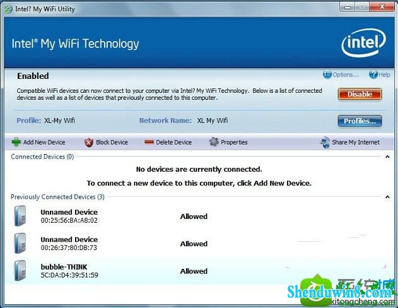Select MAC address 5C:DA:D4:39:51:59
This screenshot has width=398, height=308.
click(69, 275)
